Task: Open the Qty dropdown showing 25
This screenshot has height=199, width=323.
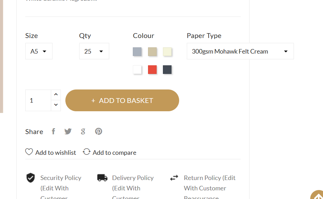Action: pyautogui.click(x=94, y=51)
